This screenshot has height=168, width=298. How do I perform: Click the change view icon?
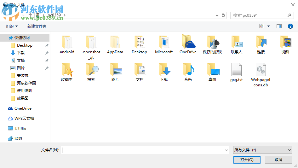tap(262, 26)
